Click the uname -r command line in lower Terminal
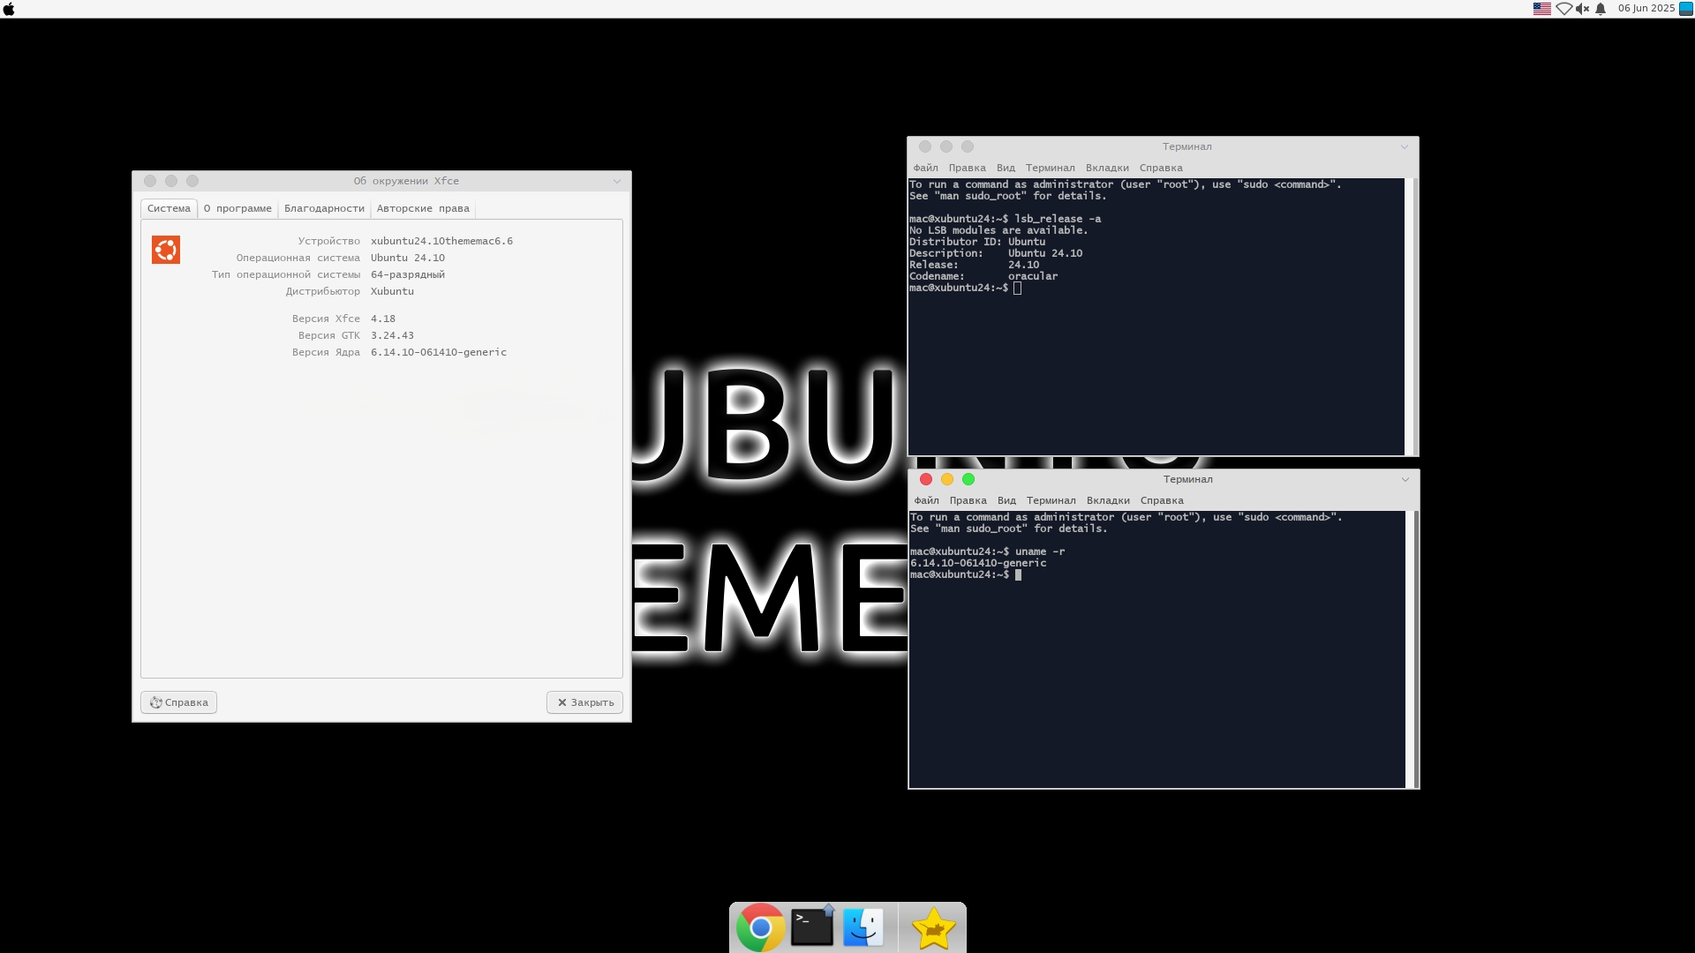1695x953 pixels. 988,552
